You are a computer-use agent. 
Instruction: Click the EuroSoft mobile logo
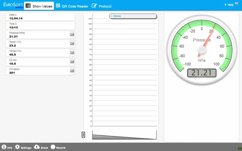(x=13, y=5)
